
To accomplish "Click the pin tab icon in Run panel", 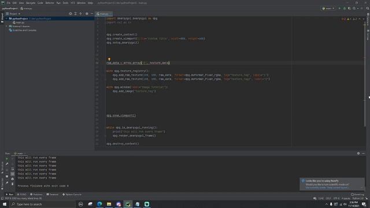I will [7, 183].
